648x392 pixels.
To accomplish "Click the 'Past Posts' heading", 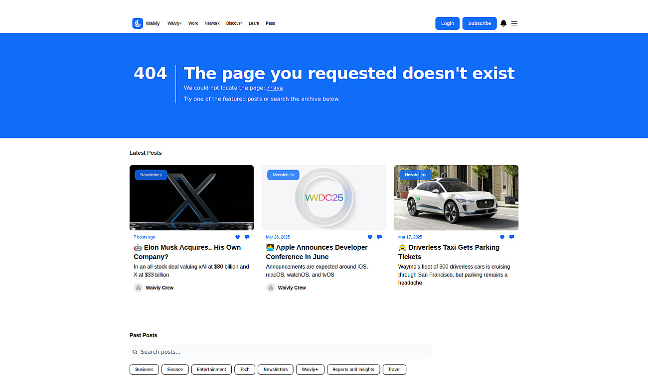I will tap(144, 335).
